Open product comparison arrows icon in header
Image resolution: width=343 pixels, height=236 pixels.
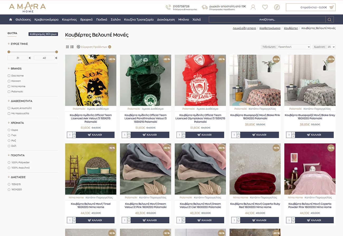[x=277, y=7]
